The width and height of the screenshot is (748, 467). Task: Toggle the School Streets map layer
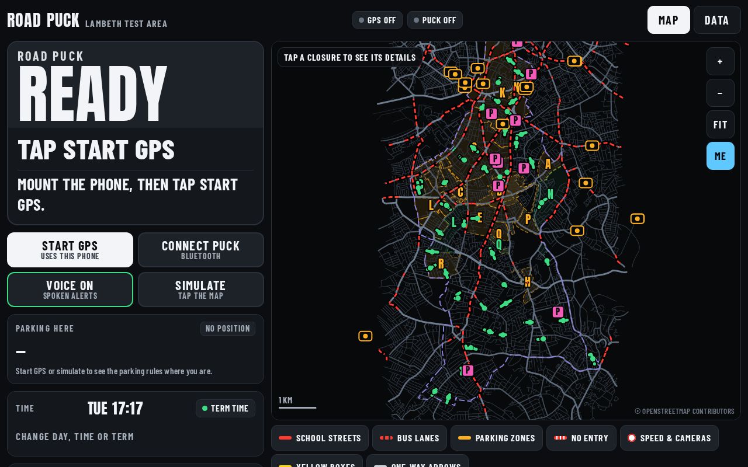[320, 438]
